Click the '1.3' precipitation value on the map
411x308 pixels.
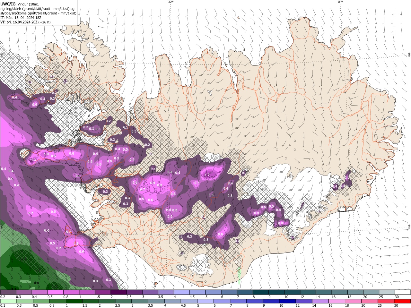pyautogui.click(x=33, y=160)
